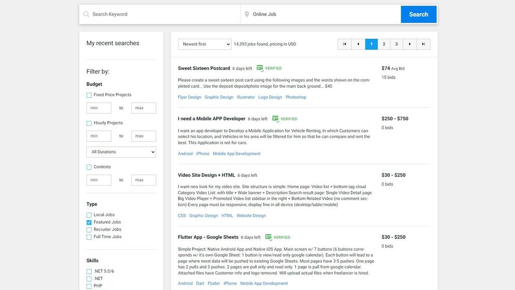Screen dimensions: 515x290
Task: Open the Sweet Sixteen Postcard job listing
Action: (x=203, y=68)
